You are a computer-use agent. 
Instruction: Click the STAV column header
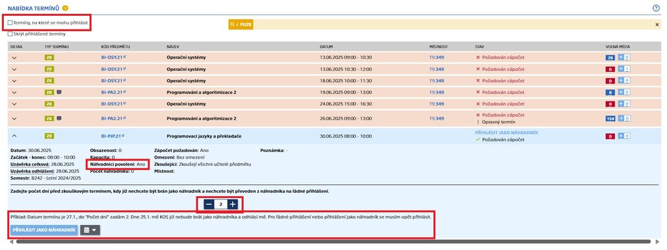pos(479,46)
